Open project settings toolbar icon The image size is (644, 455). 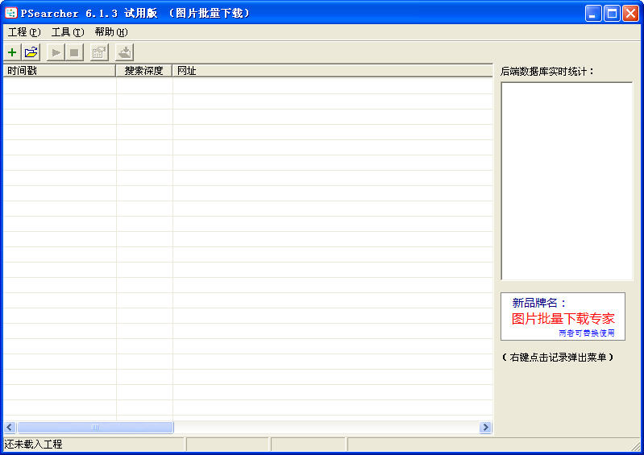coord(99,52)
